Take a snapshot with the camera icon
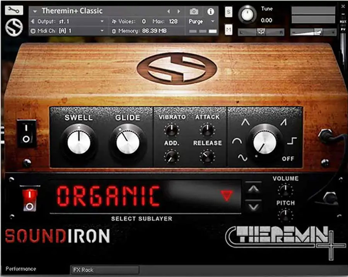 (x=194, y=11)
